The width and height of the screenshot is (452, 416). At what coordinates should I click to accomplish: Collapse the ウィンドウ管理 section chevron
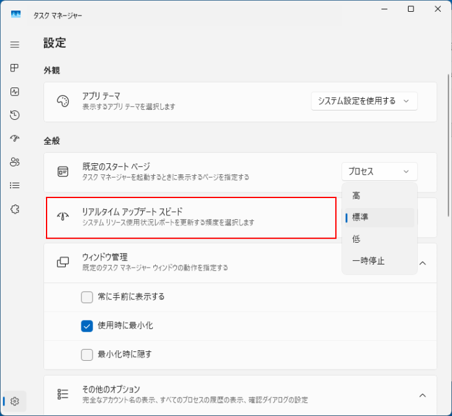tap(423, 263)
